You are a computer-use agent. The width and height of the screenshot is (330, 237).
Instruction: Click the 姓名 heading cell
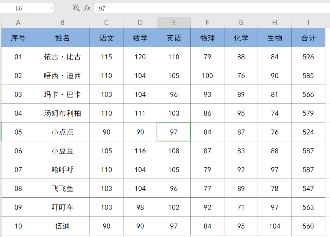point(62,38)
